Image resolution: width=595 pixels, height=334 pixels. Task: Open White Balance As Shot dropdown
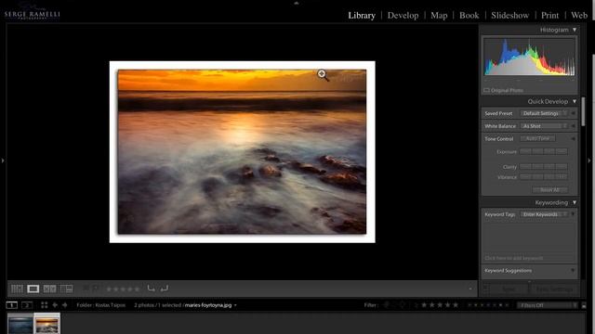point(544,126)
